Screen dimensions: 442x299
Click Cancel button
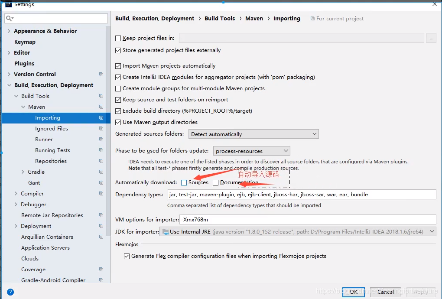point(385,292)
